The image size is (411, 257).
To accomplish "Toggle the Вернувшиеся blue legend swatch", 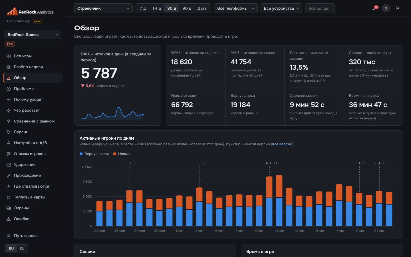I will [81, 154].
